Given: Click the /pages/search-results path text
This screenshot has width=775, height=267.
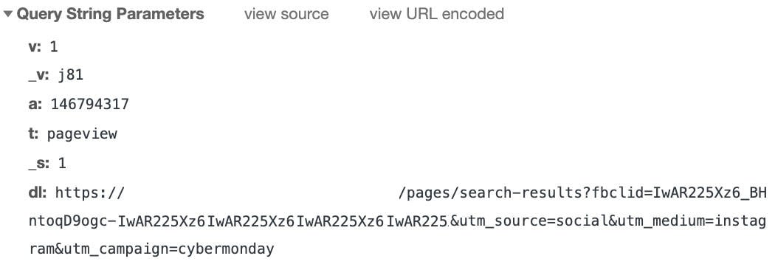Looking at the screenshot, I should tap(492, 193).
